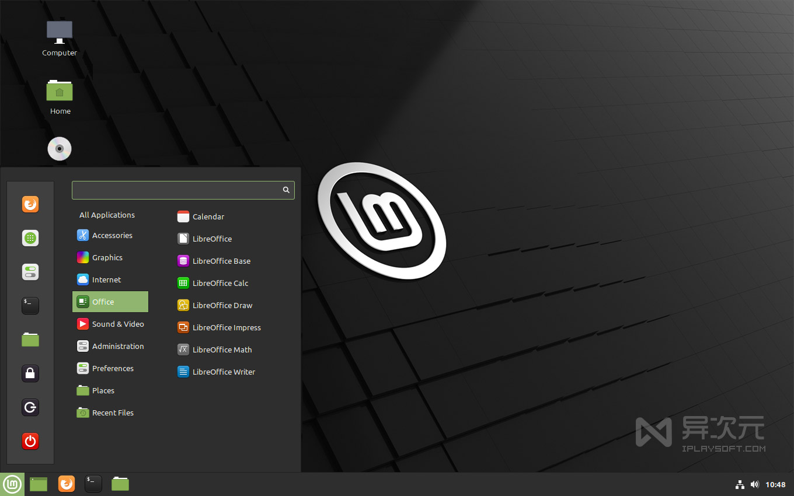Image resolution: width=794 pixels, height=496 pixels.
Task: Click inside the application search field
Action: point(175,190)
